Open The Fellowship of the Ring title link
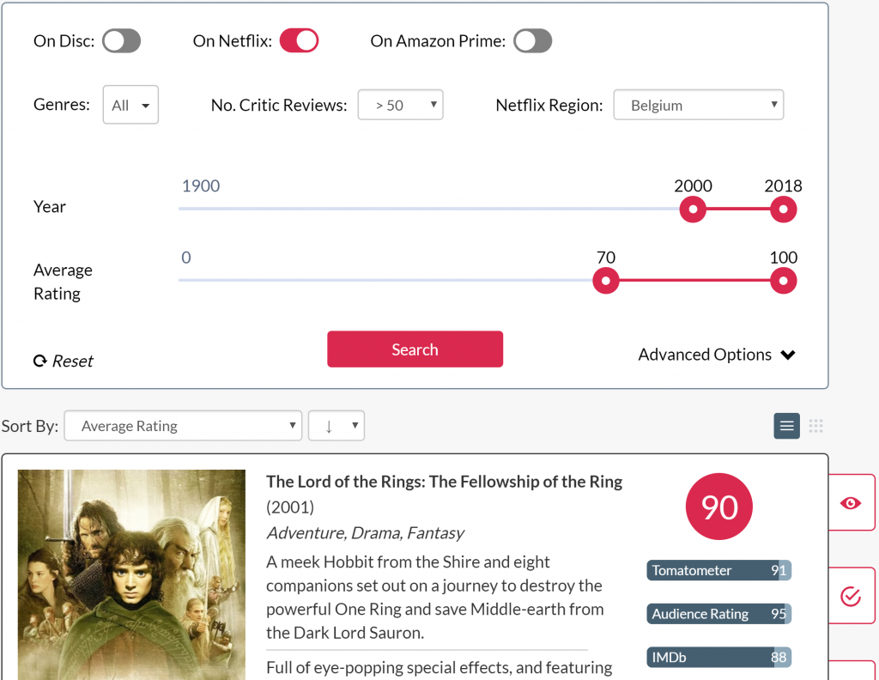The height and width of the screenshot is (680, 879). pos(444,482)
